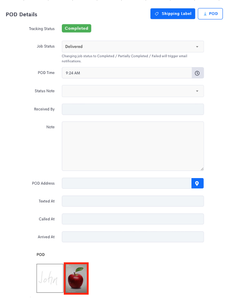Open the John signature thumbnail
229x298 pixels.
(x=50, y=278)
